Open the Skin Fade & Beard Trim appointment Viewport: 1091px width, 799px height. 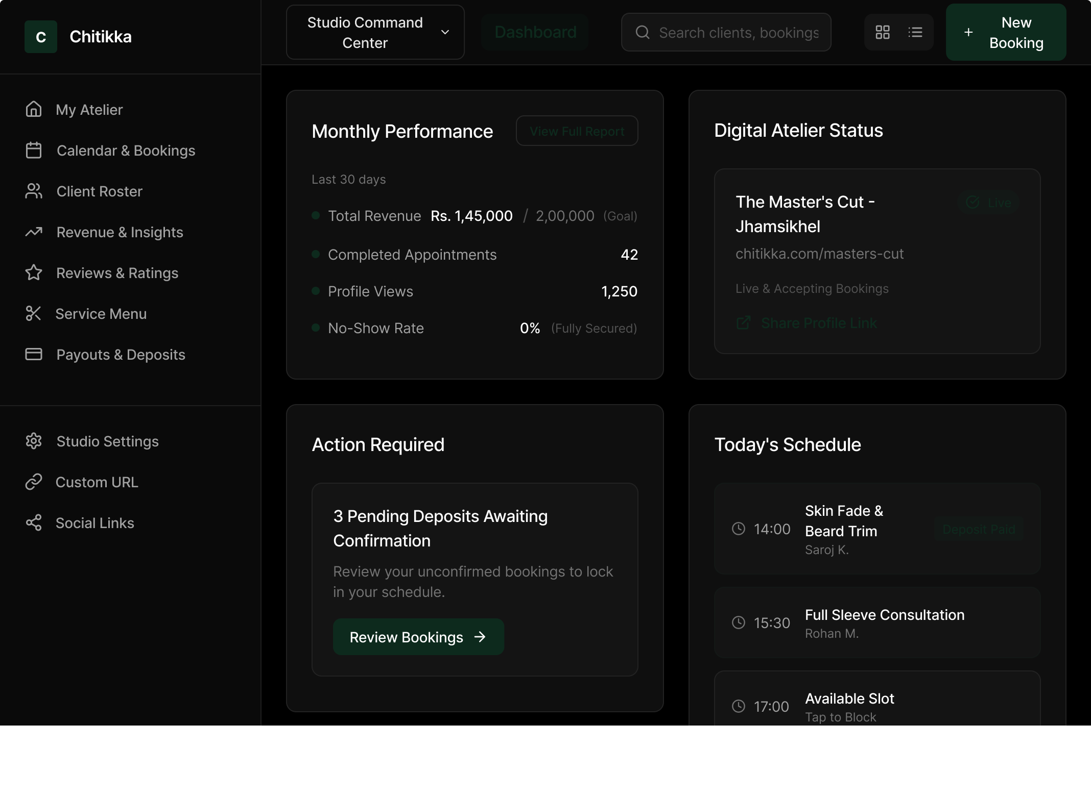(877, 529)
